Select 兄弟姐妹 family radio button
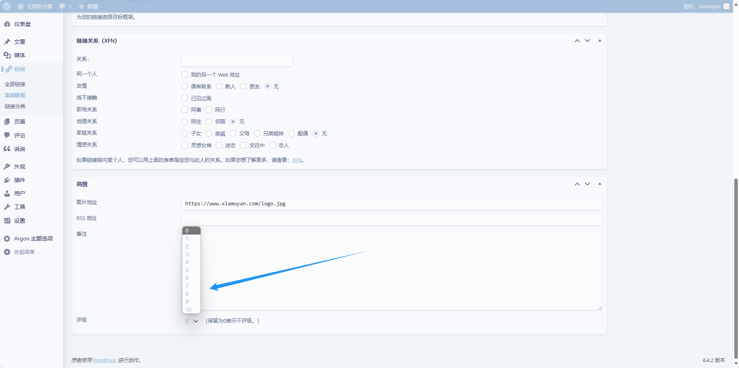739x368 pixels. (257, 133)
